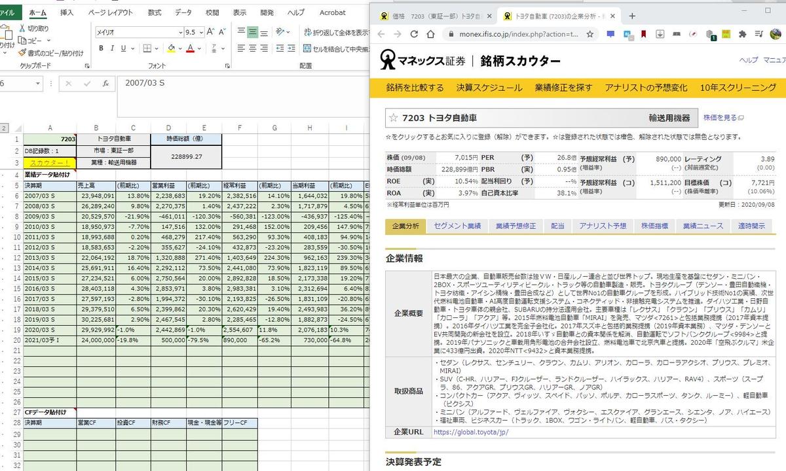This screenshot has height=471, width=786.
Task: Open the font size dropdown showing 9.5
Action: [x=200, y=31]
